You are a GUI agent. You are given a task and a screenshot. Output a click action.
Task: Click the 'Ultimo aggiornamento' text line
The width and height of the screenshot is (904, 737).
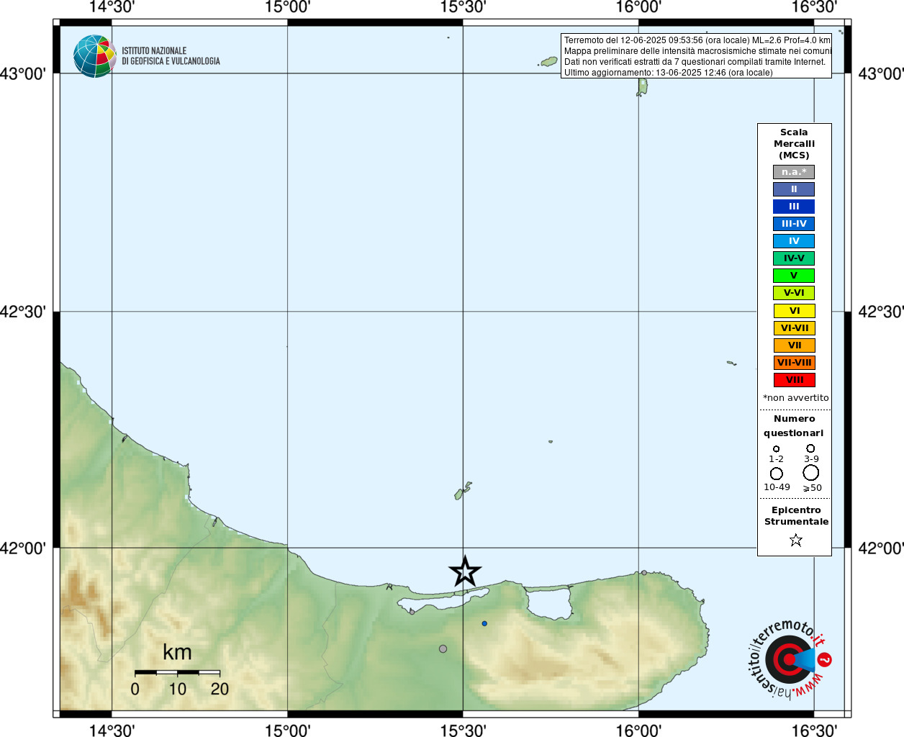(x=668, y=73)
